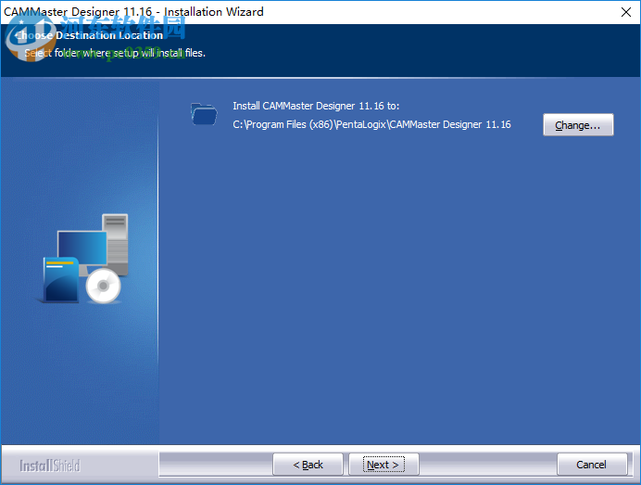Click the Change... button for install folder

(578, 125)
